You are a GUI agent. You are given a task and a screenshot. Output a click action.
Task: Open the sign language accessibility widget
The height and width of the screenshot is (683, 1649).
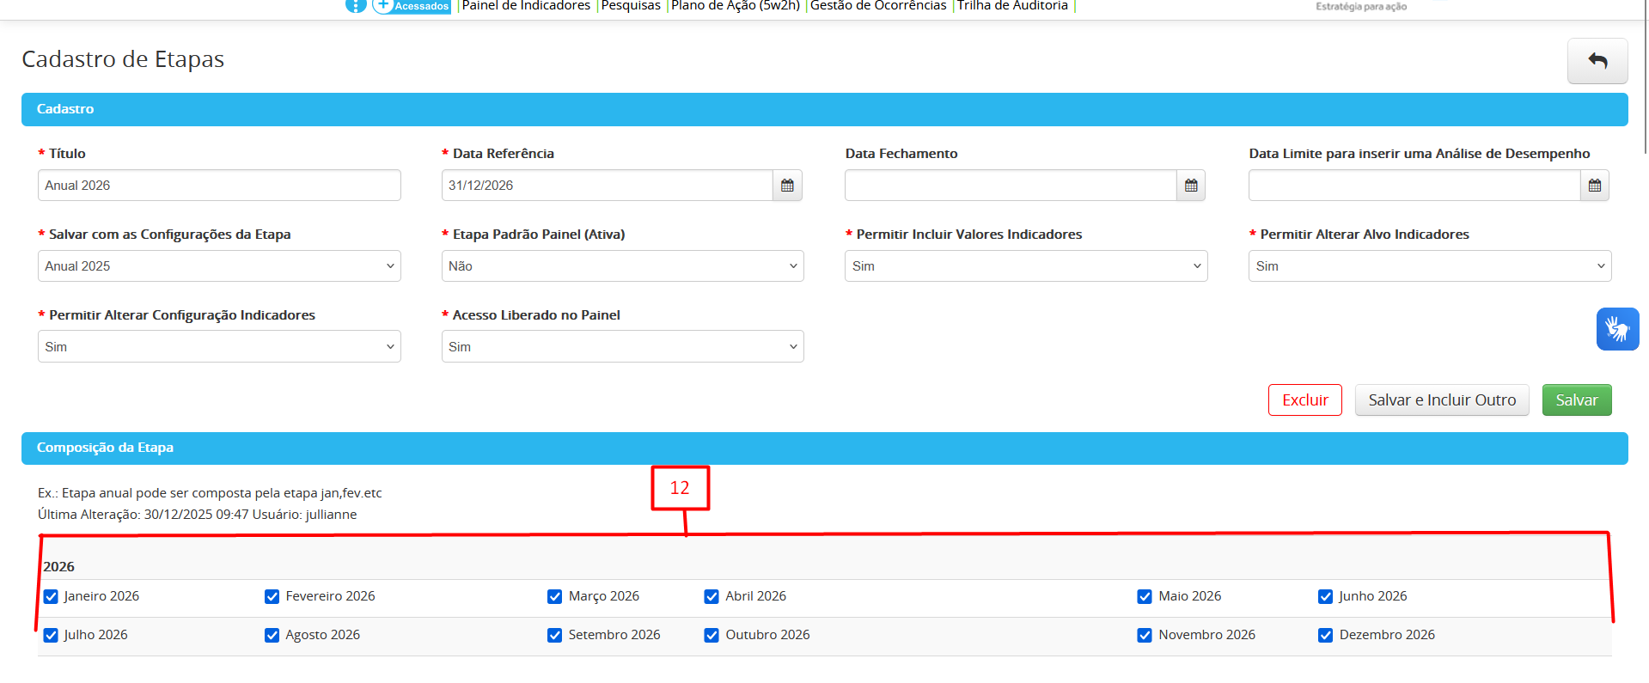1617,329
